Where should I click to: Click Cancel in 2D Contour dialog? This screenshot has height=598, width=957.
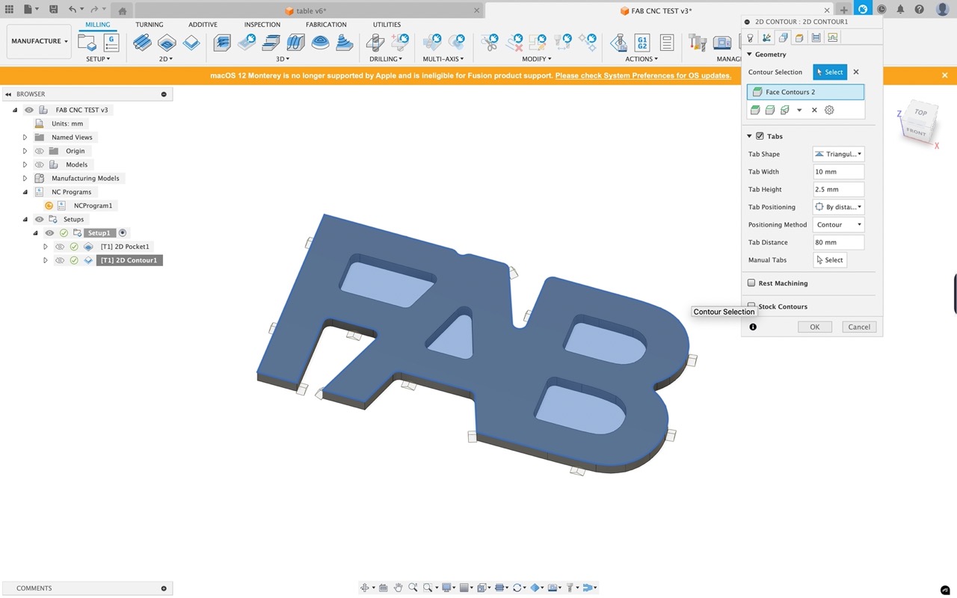point(859,327)
